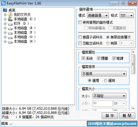Select 本地磁盘 (F:) in the tree

coord(25,32)
